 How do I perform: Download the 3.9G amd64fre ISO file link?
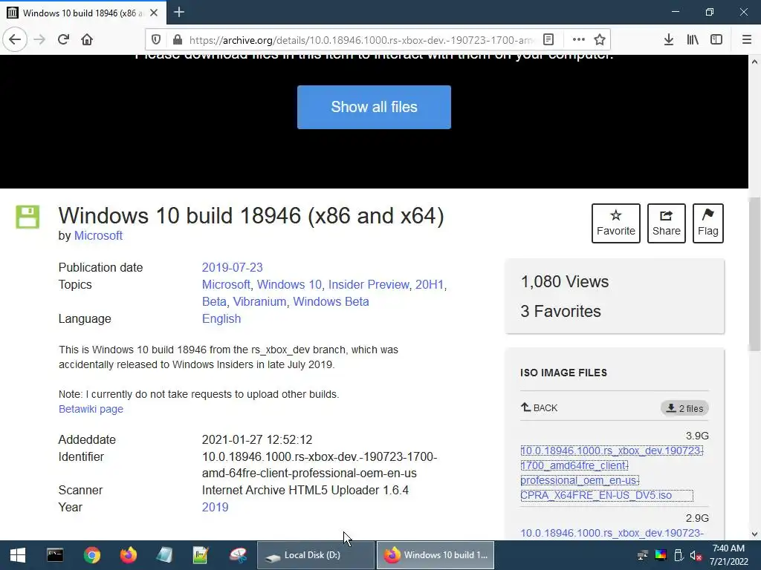(612, 473)
